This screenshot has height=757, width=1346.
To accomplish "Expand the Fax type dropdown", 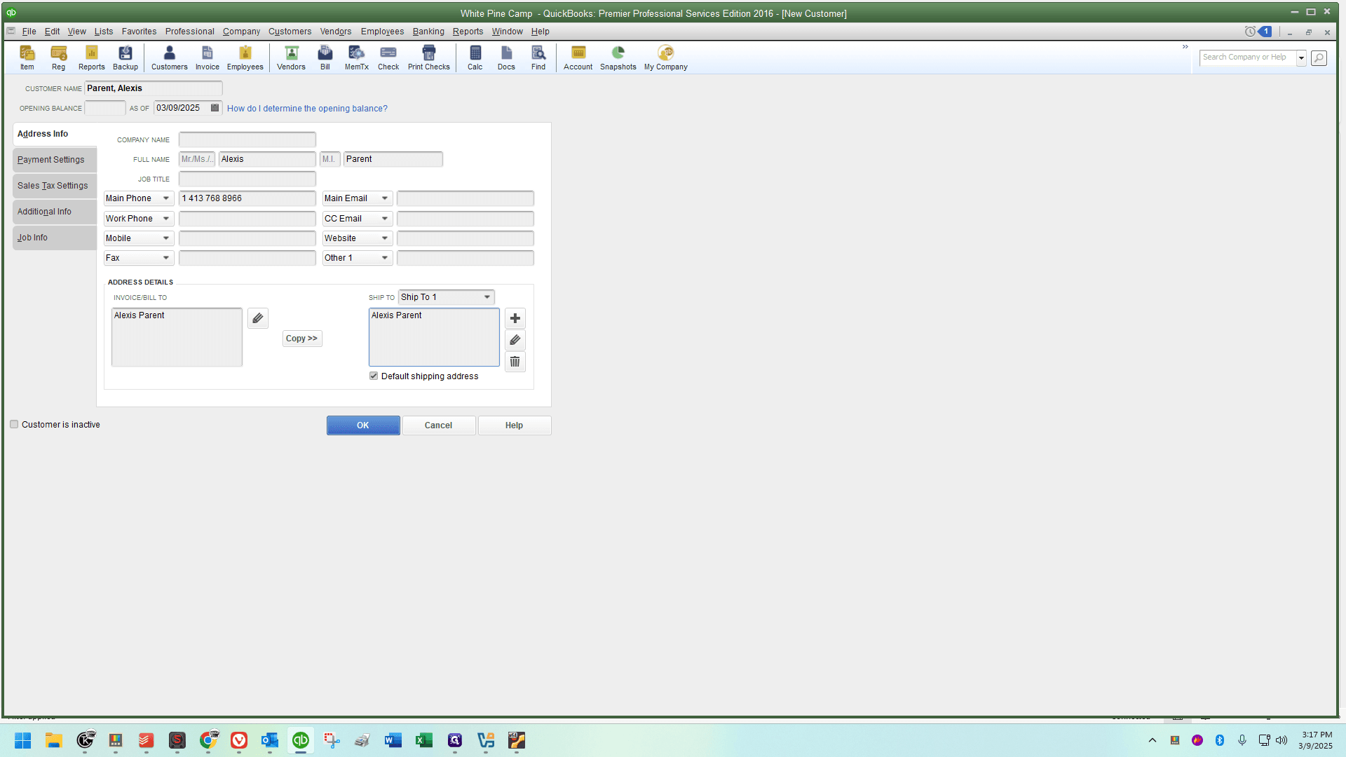I will click(166, 258).
